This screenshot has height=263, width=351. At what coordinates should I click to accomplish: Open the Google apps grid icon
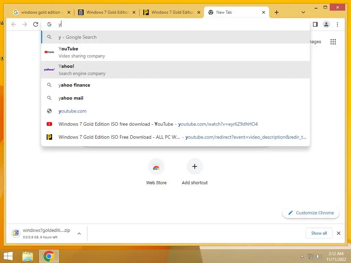point(333,42)
